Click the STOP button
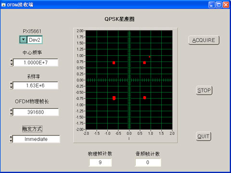Viewport: 231px width, 173px height. point(204,90)
